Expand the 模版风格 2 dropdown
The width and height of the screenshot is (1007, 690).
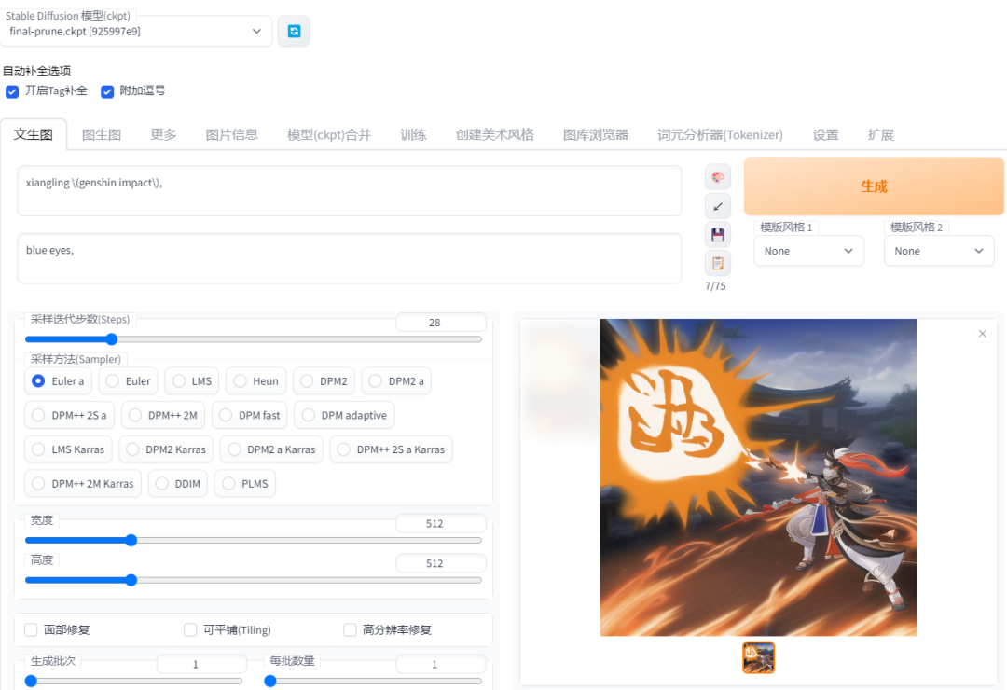[939, 251]
